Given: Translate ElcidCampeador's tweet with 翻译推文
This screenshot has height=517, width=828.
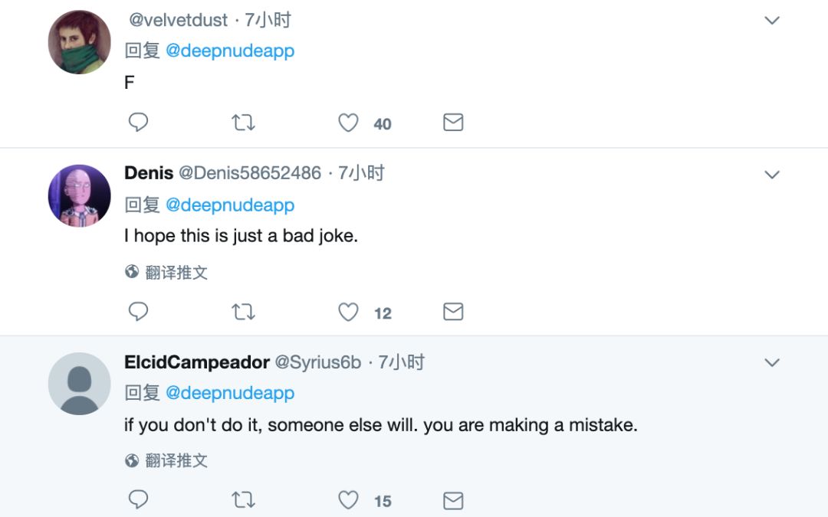Looking at the screenshot, I should pos(167,460).
